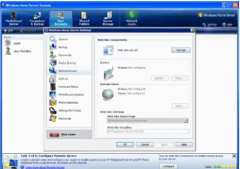Click the router Details button

click(x=160, y=78)
